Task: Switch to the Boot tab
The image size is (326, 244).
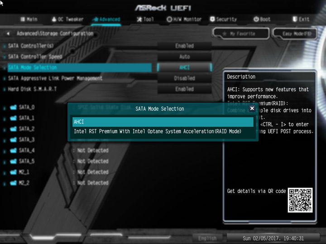Action: (x=262, y=19)
